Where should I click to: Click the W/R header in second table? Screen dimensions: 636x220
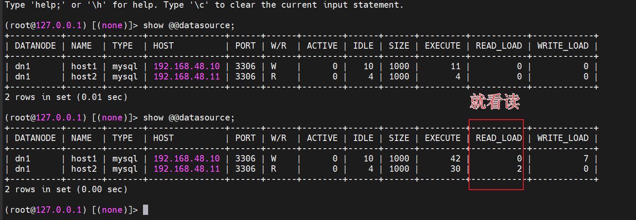click(279, 138)
